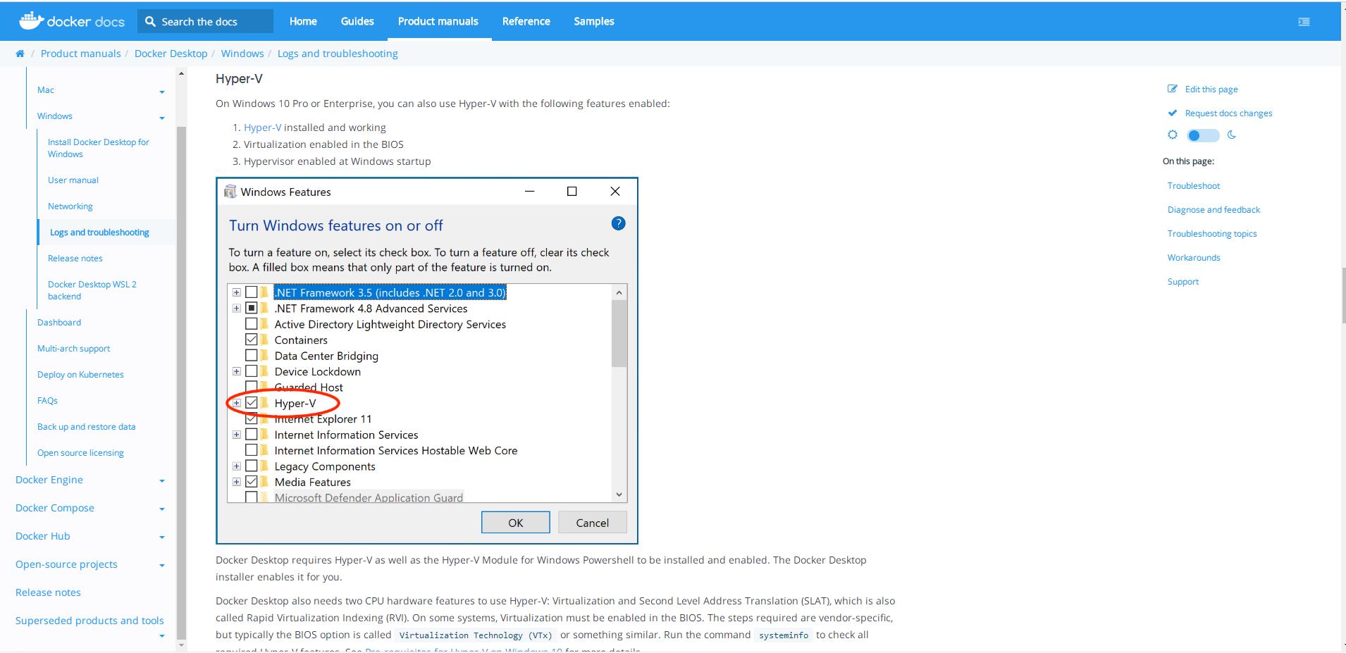The height and width of the screenshot is (653, 1346).
Task: Open the Back up and restore data link
Action: 86,427
